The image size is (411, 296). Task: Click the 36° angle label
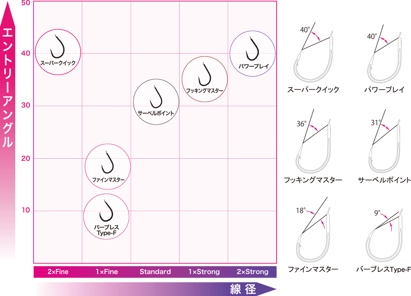[301, 124]
